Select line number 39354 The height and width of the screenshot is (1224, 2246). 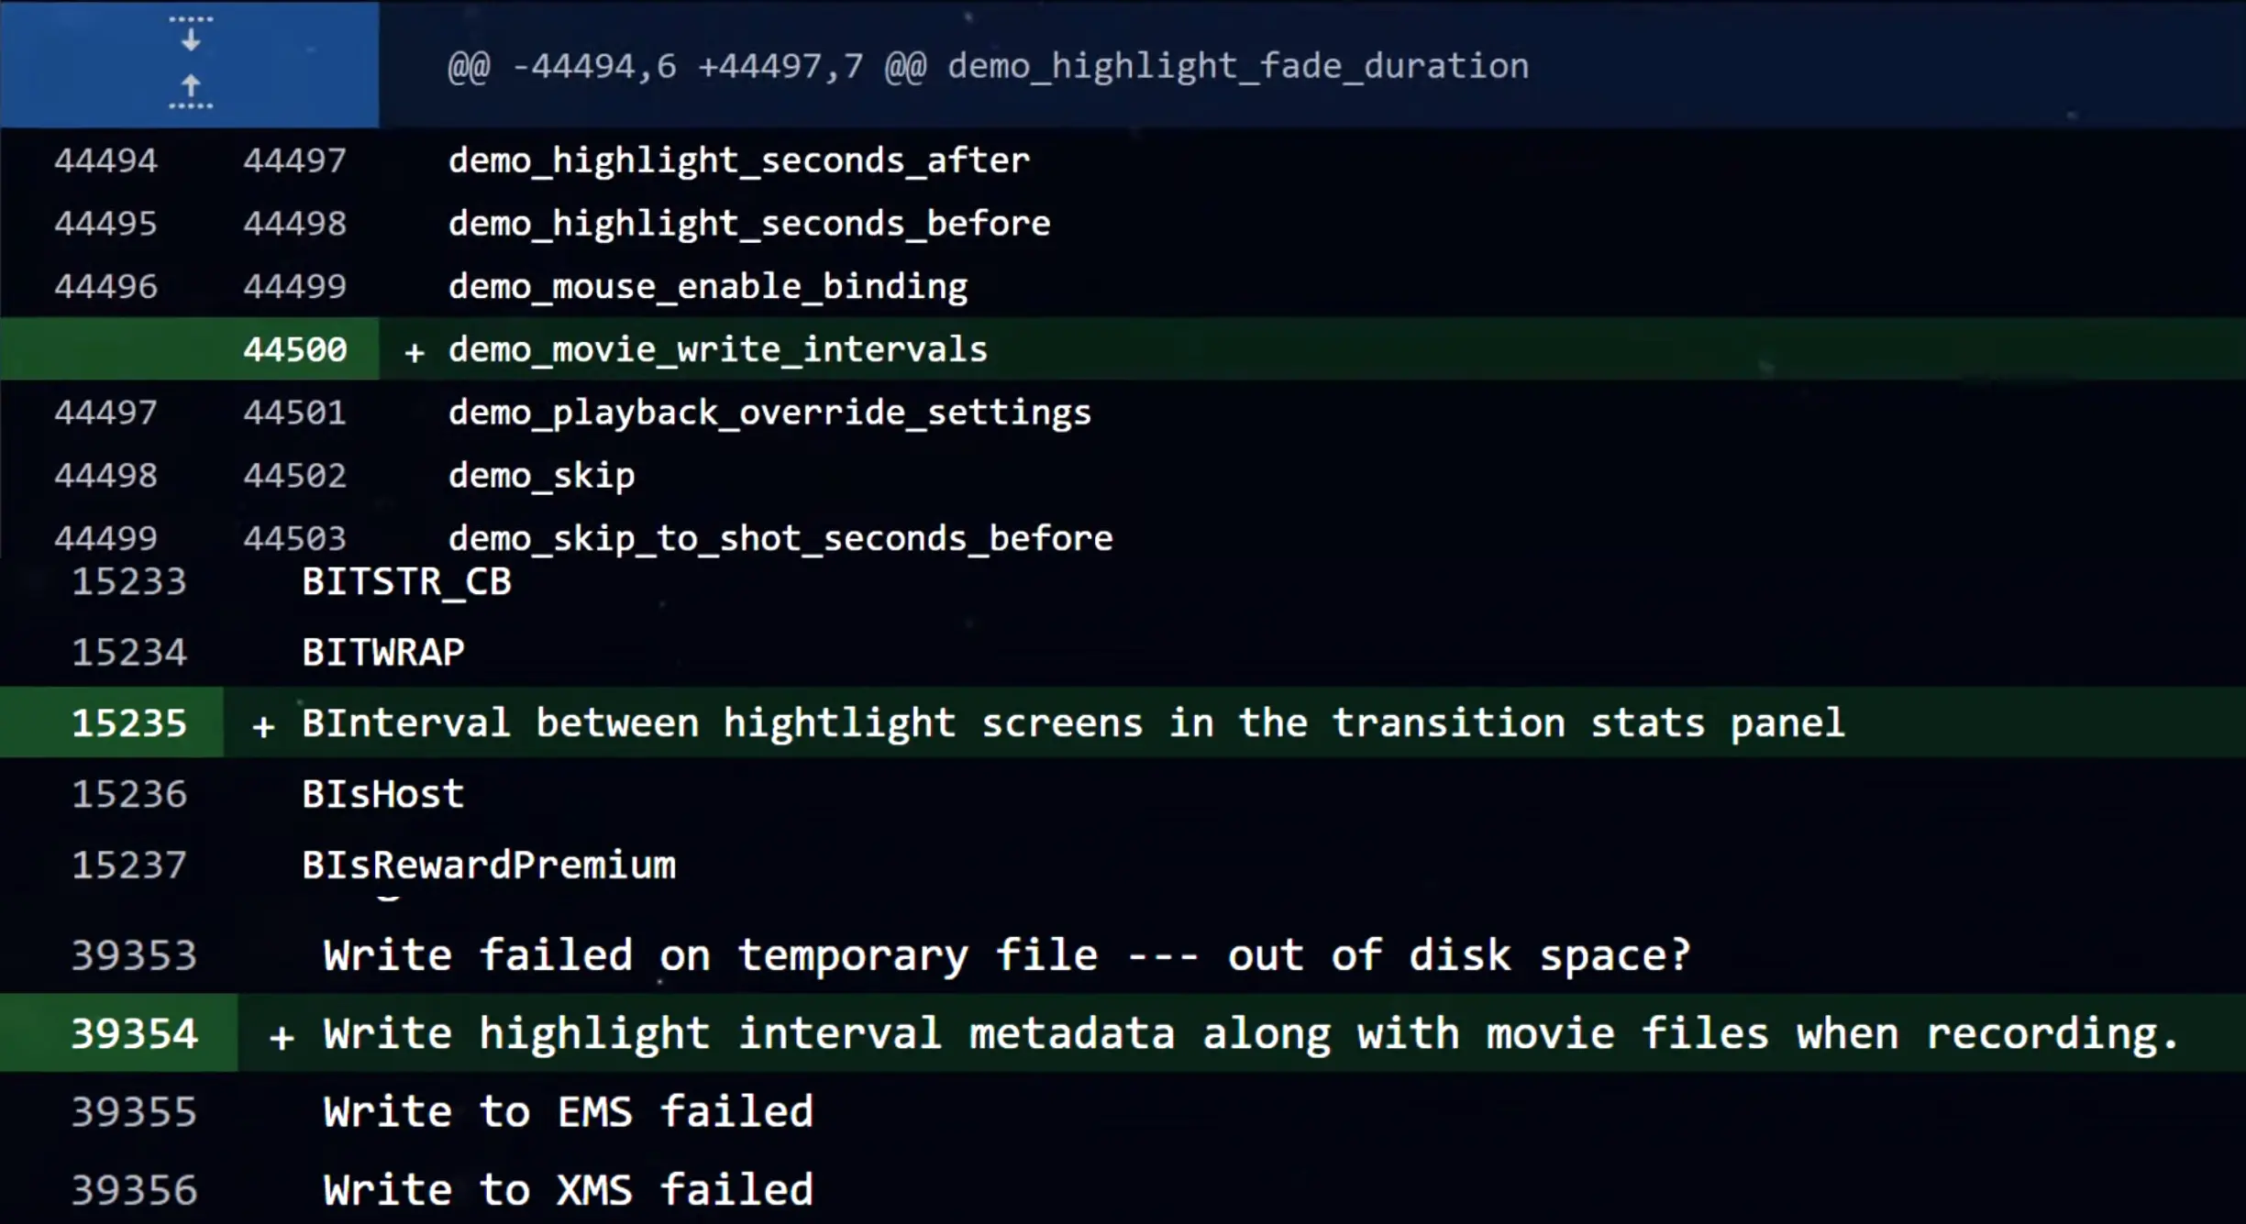coord(134,1033)
